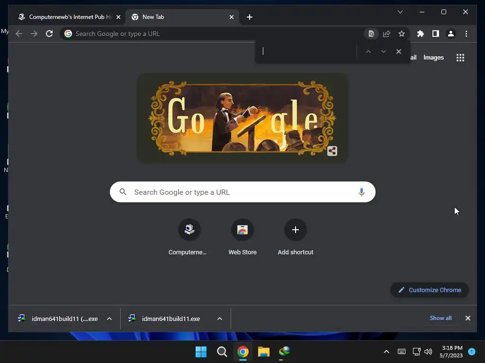Open the volume speaker tray icon

point(428,352)
